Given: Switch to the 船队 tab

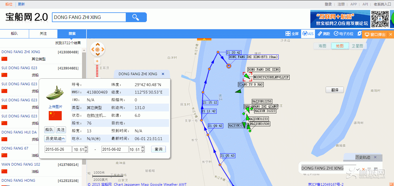Looking at the screenshot, I should tap(14, 34).
